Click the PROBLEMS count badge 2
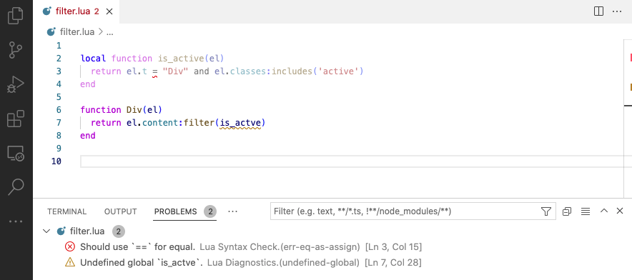632x280 pixels. point(210,211)
